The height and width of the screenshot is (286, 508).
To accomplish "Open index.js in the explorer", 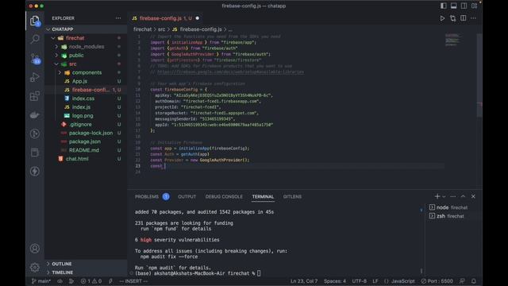I will pos(87,107).
